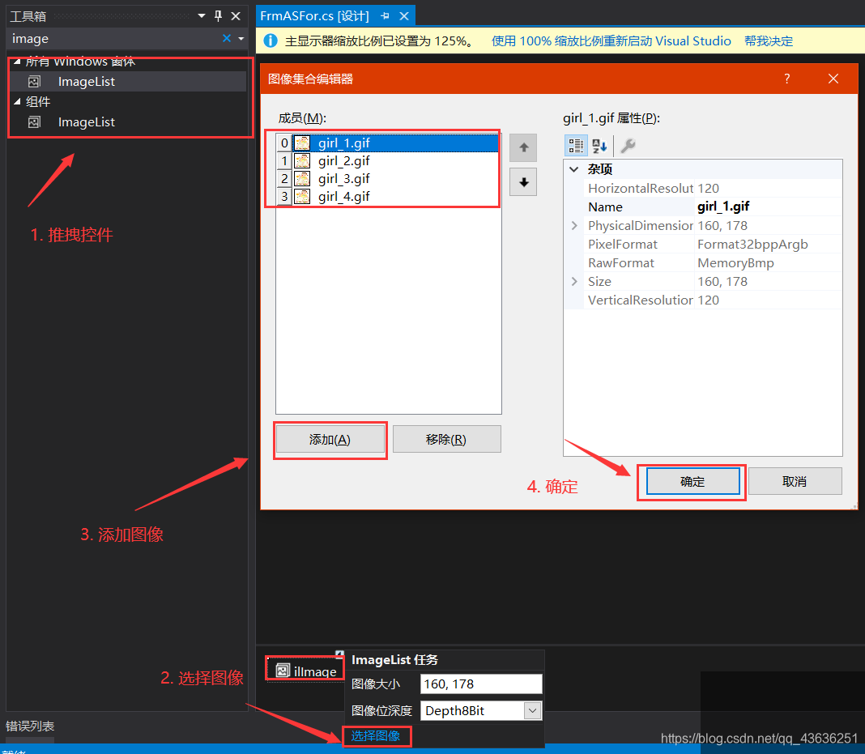Click the VerticalResolution property row
Viewport: 865px width, 754px height.
(x=713, y=300)
